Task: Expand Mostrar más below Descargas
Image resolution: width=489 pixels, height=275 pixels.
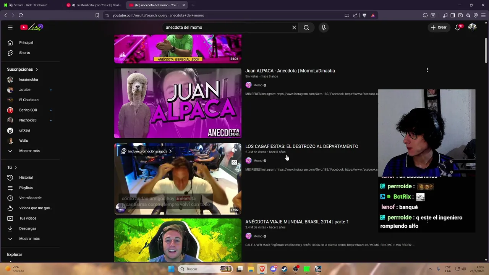Action: click(x=30, y=239)
